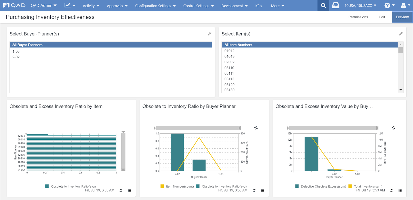Screen dimensions: 413x200
Task: Click item list scrollbar down arrow
Action: [x=401, y=90]
